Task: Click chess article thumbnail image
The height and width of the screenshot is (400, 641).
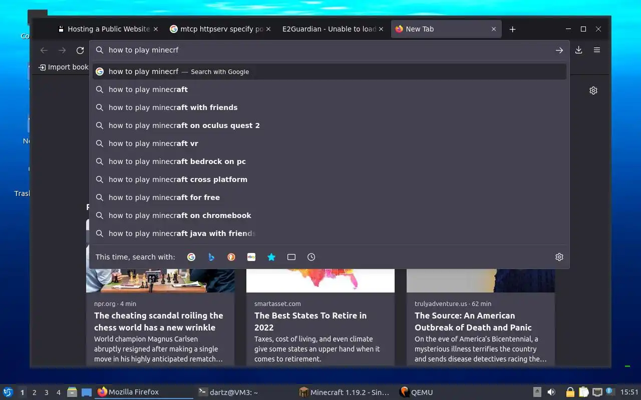Action: tap(160, 280)
